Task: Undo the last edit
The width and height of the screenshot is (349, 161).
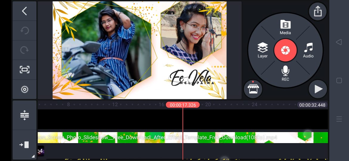Action: pyautogui.click(x=24, y=31)
